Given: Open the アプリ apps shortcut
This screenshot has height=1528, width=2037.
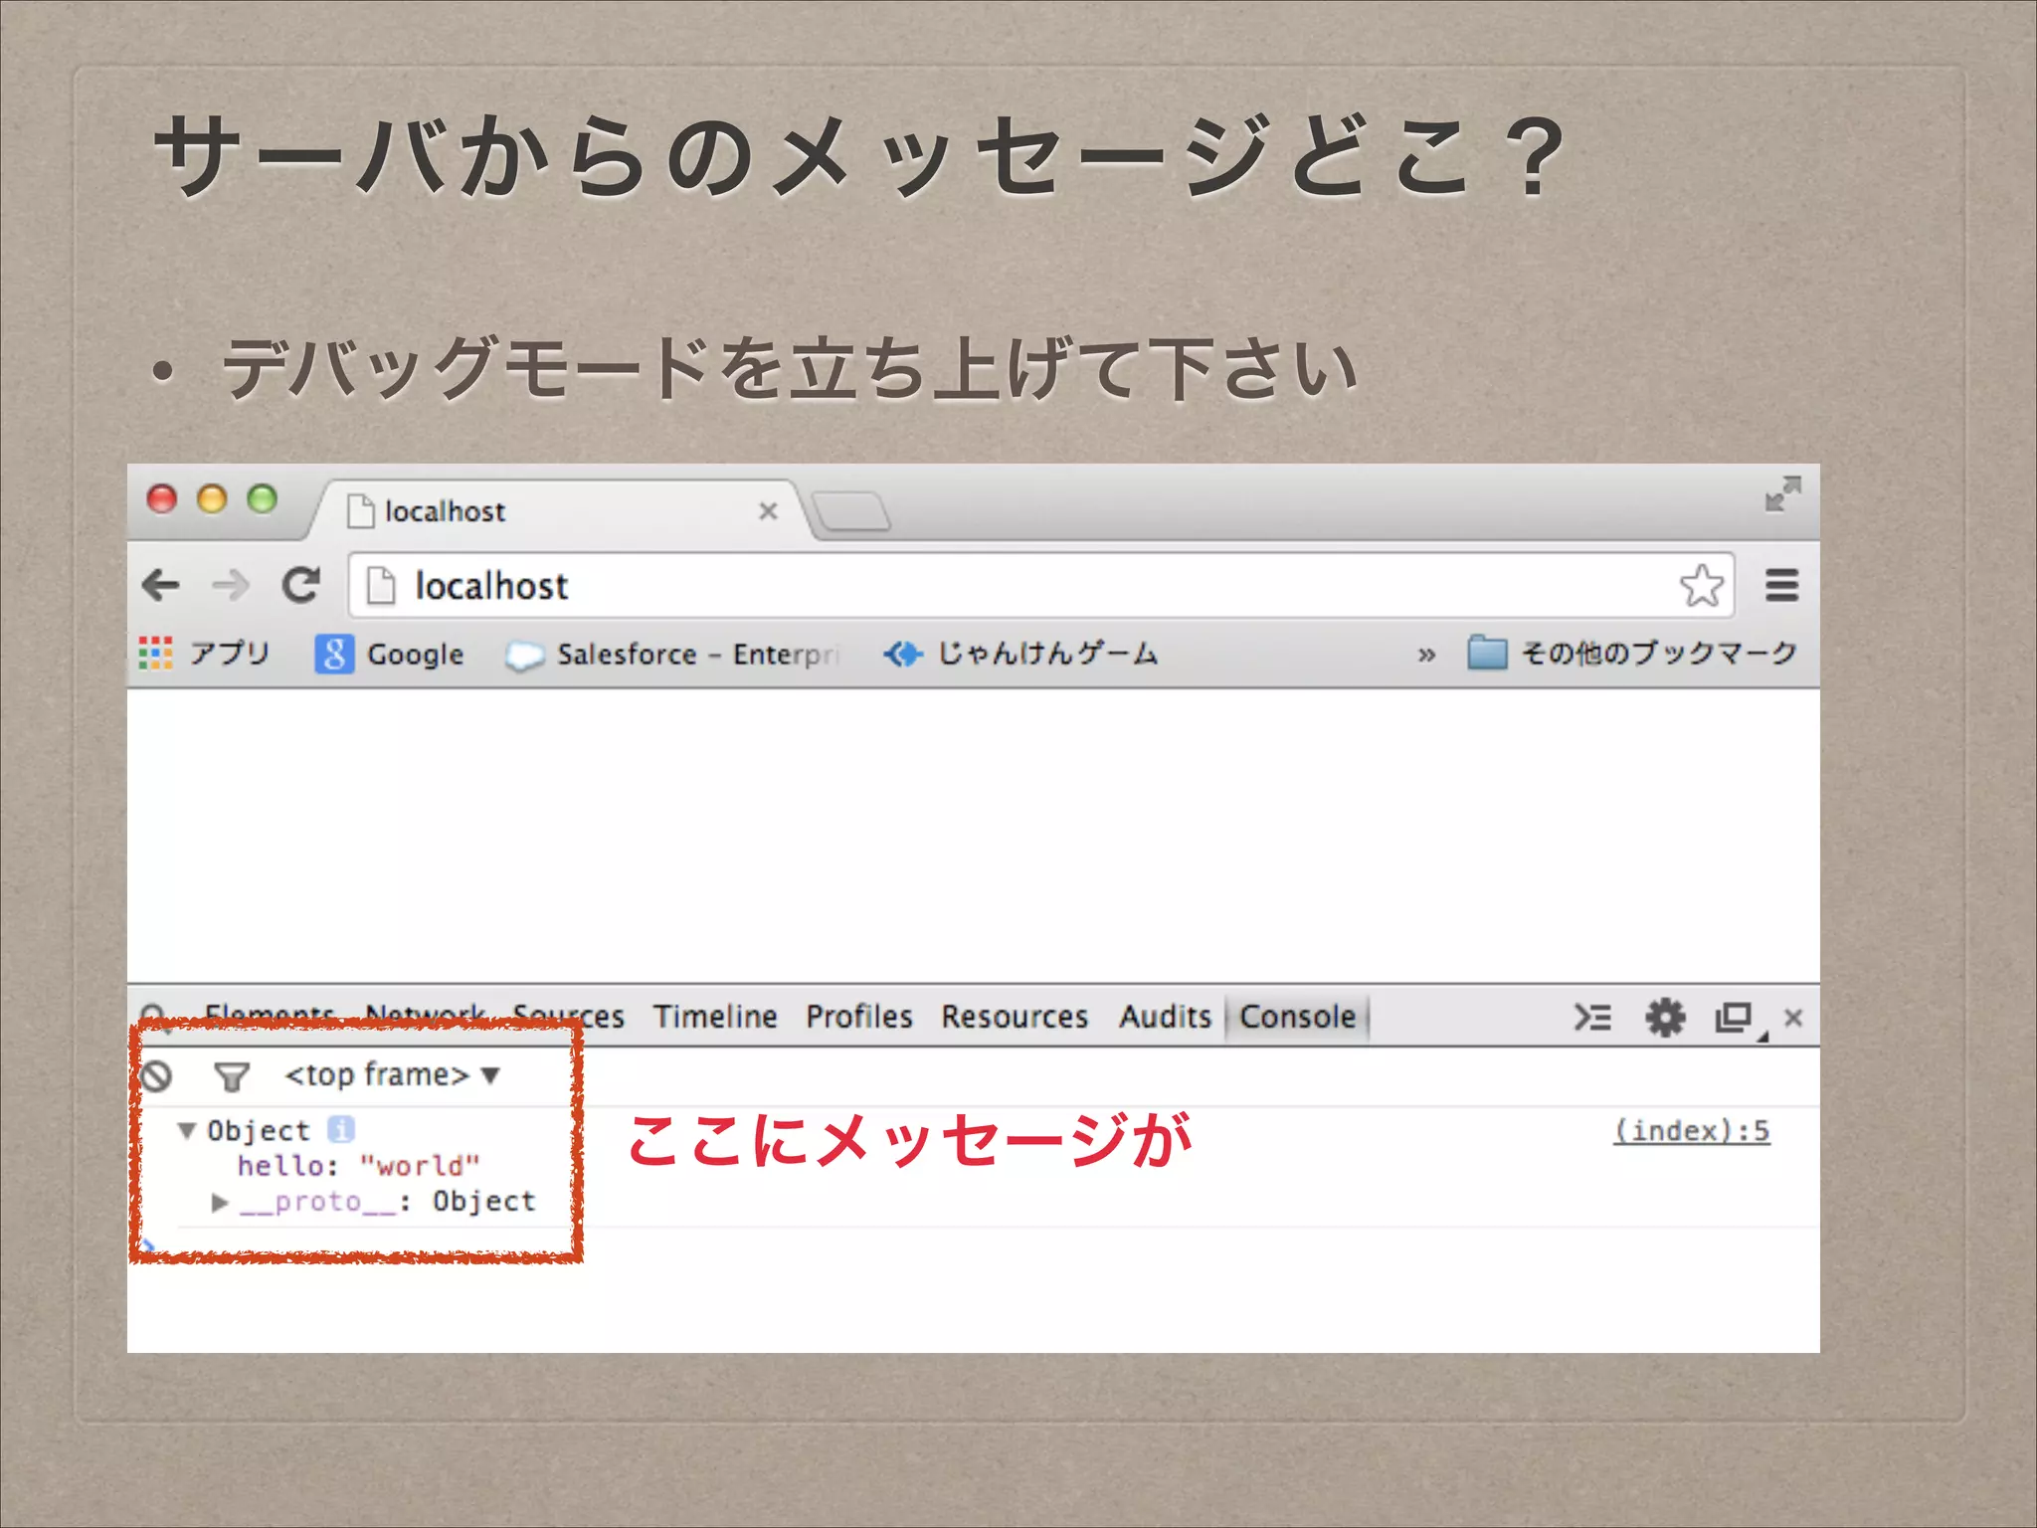Looking at the screenshot, I should click(x=206, y=654).
